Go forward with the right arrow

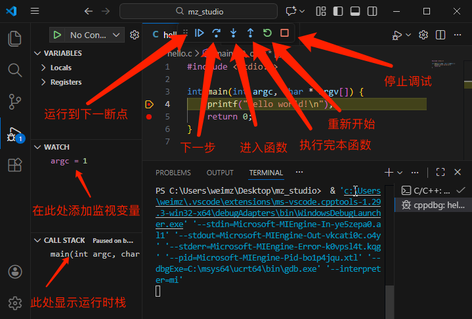[106, 11]
